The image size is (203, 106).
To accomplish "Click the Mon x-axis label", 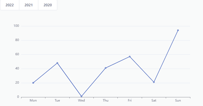I will [x=33, y=100].
